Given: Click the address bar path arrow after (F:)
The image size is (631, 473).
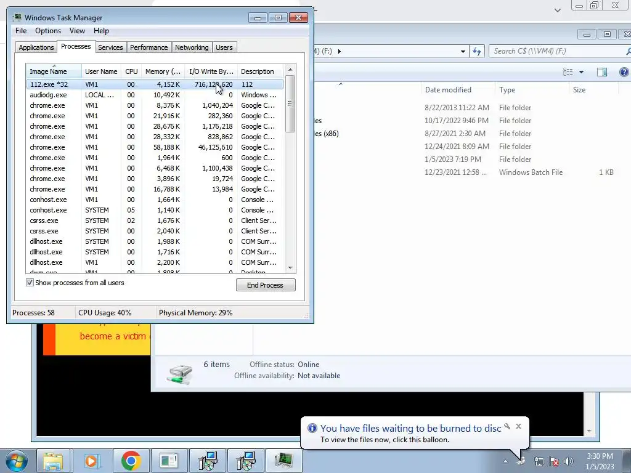Looking at the screenshot, I should point(340,52).
